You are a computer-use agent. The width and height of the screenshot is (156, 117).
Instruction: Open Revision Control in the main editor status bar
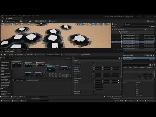[x=150, y=101]
